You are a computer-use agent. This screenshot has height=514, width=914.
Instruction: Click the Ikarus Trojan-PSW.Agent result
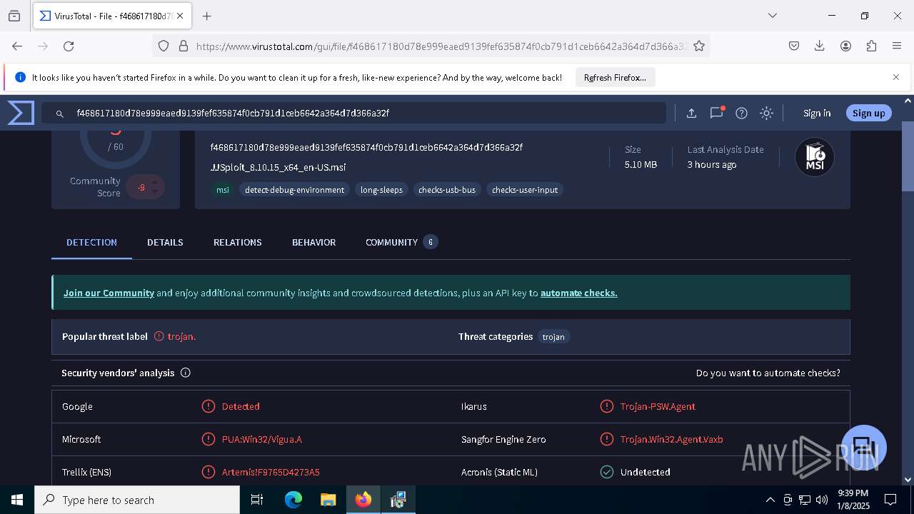[658, 406]
